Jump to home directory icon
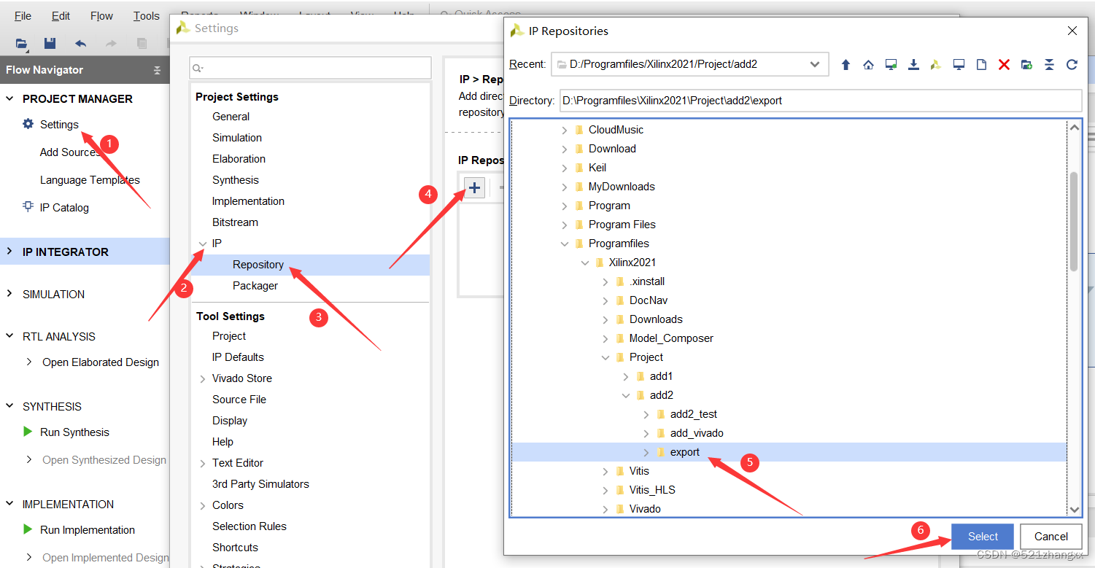The image size is (1095, 568). pos(868,65)
